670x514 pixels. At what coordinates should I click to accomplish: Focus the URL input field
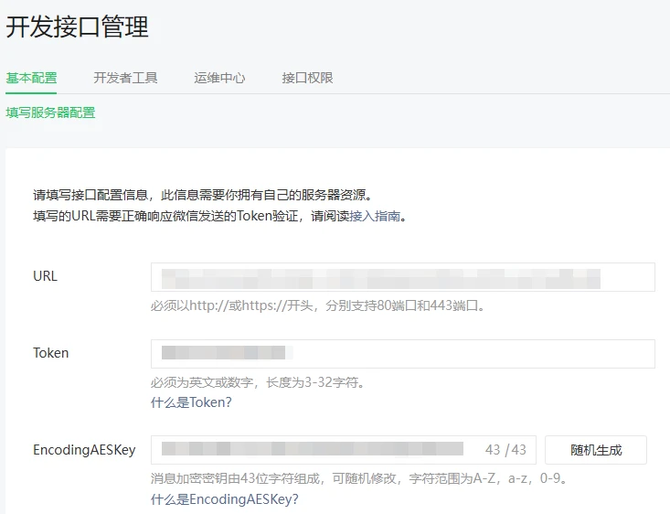(x=403, y=277)
